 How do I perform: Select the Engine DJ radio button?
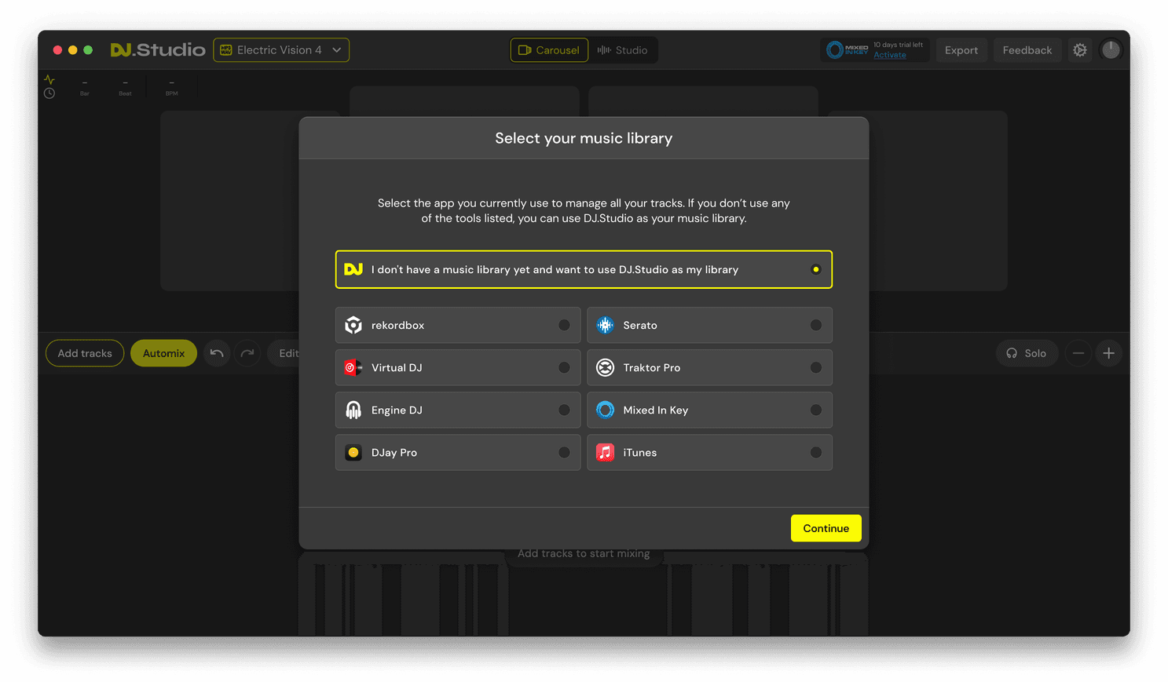[564, 410]
